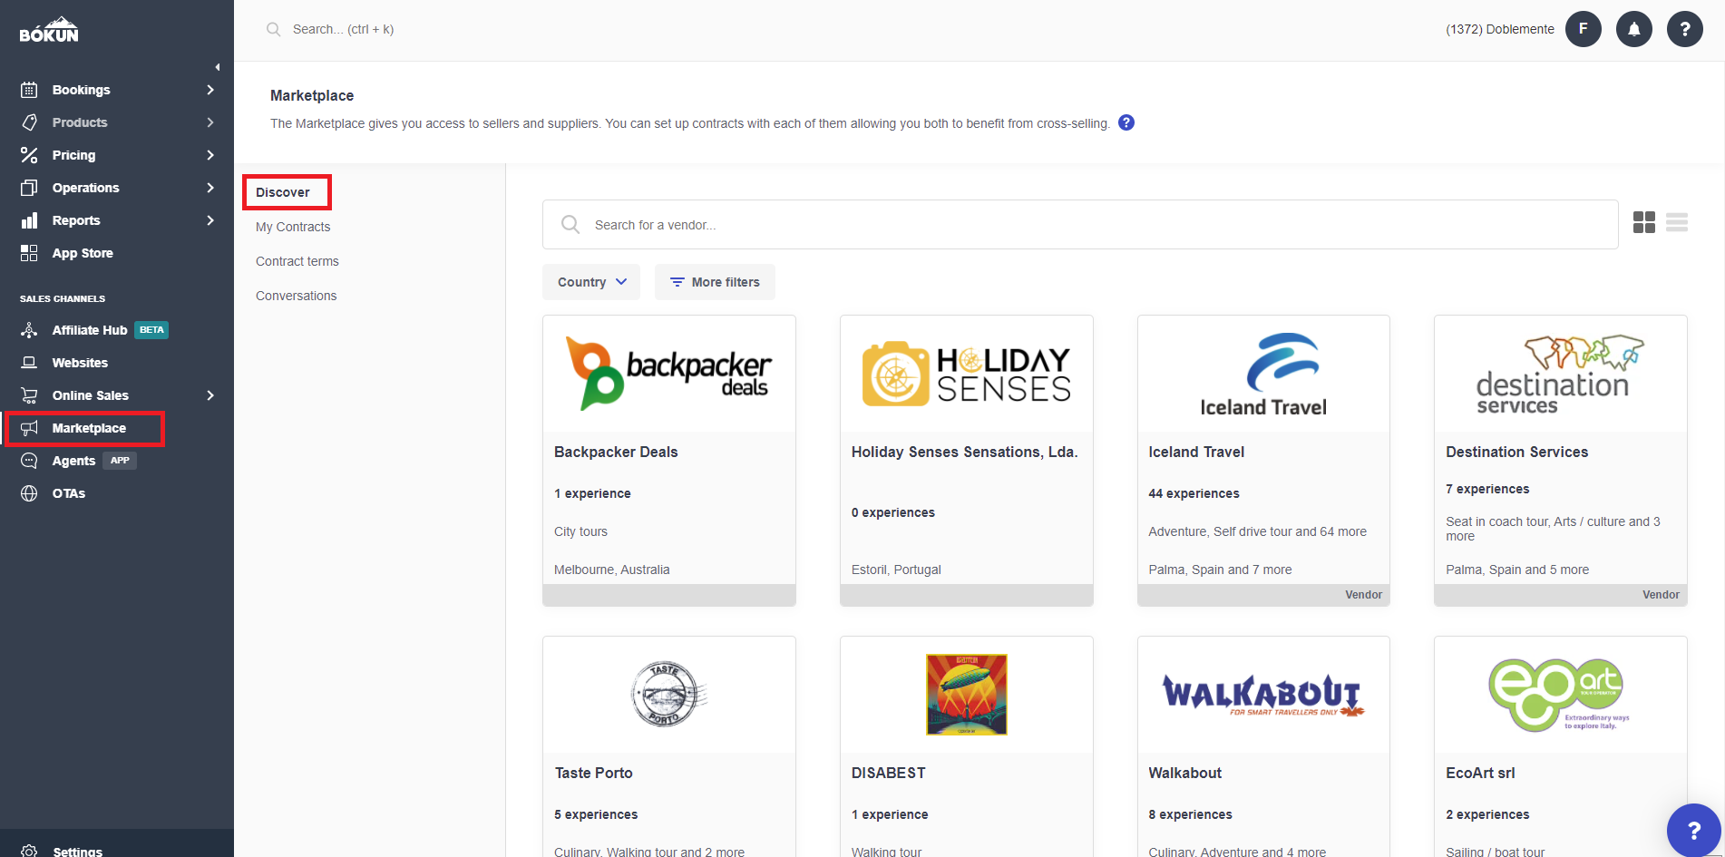This screenshot has width=1725, height=857.
Task: Click the Search for a vendor field
Action: coord(1080,224)
